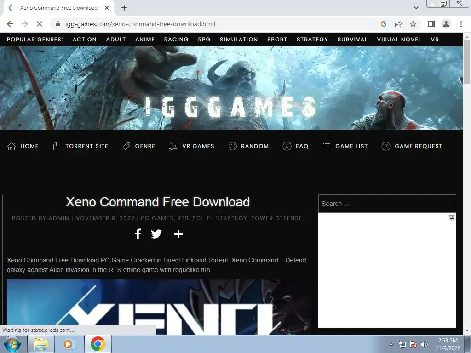The image size is (471, 353).
Task: Open the RTS category link
Action: [183, 218]
